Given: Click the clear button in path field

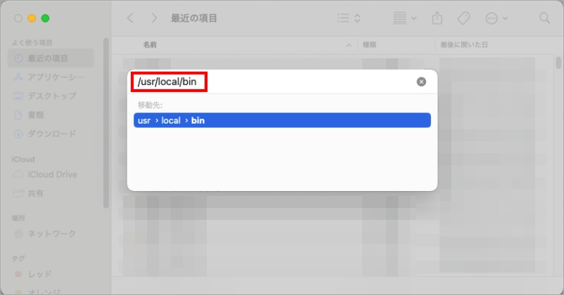Looking at the screenshot, I should pyautogui.click(x=421, y=81).
